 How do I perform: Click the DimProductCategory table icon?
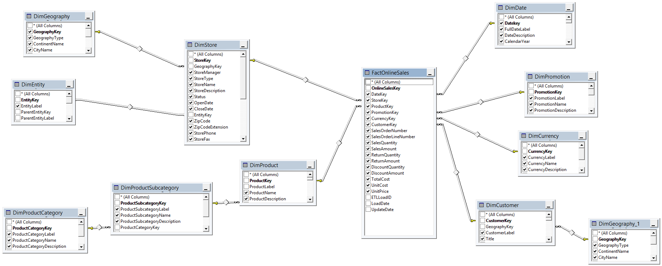tap(8, 212)
